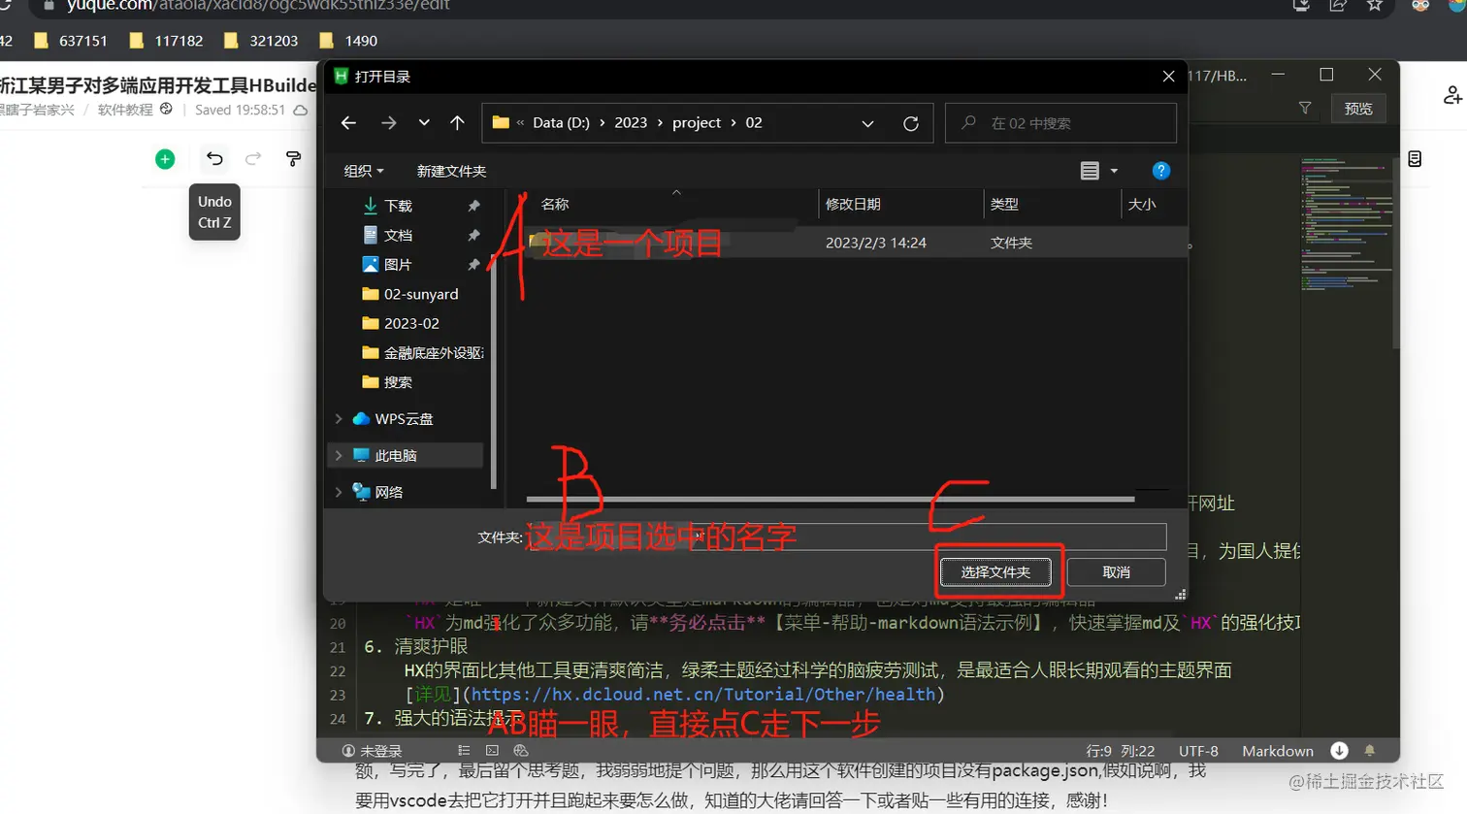The image size is (1467, 814).
Task: Click the pin icon beside 图片
Action: pyautogui.click(x=473, y=264)
